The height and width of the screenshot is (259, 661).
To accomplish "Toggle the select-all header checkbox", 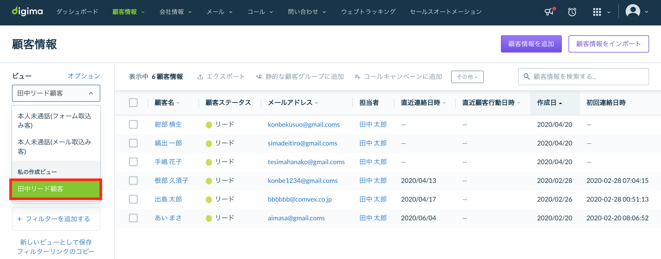I will point(133,103).
